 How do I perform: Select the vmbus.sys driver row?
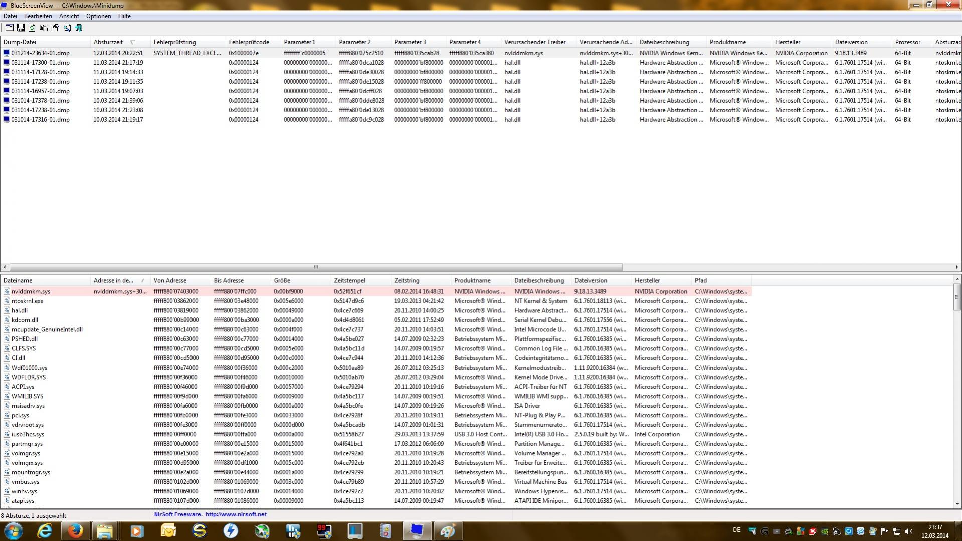[x=376, y=482]
